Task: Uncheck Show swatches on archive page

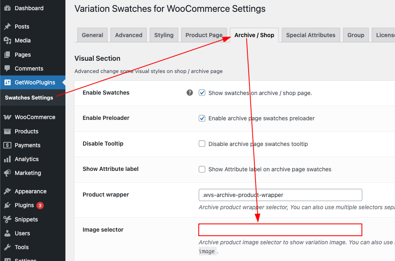Action: [202, 93]
